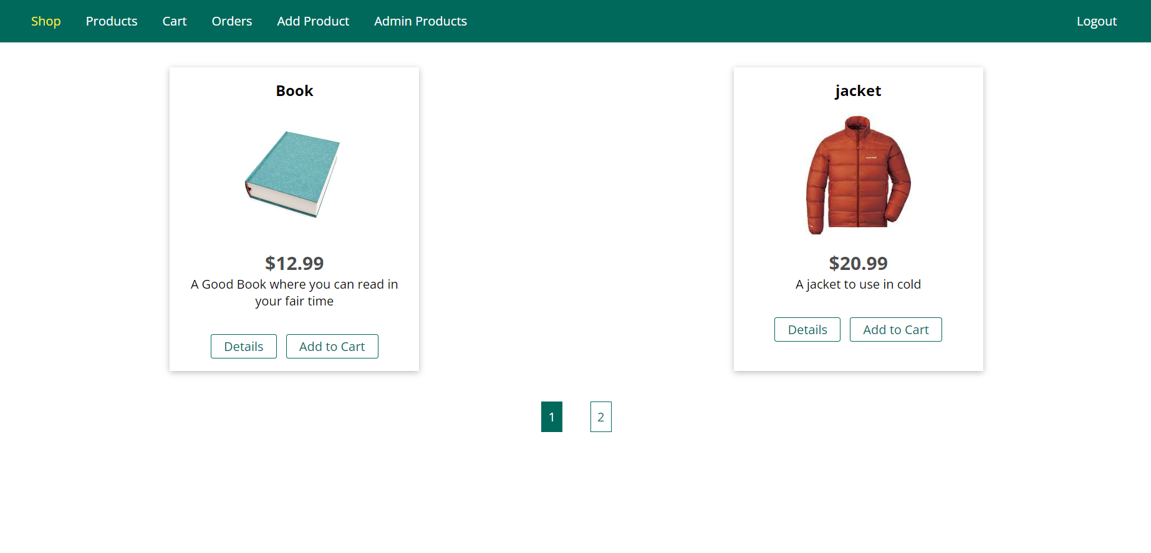Go to the Products page
The height and width of the screenshot is (553, 1151).
[112, 21]
